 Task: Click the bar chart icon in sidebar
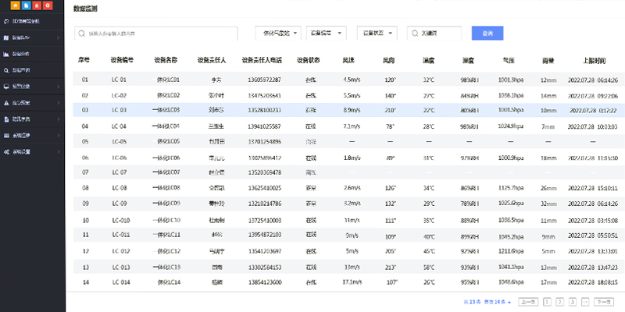pyautogui.click(x=7, y=54)
